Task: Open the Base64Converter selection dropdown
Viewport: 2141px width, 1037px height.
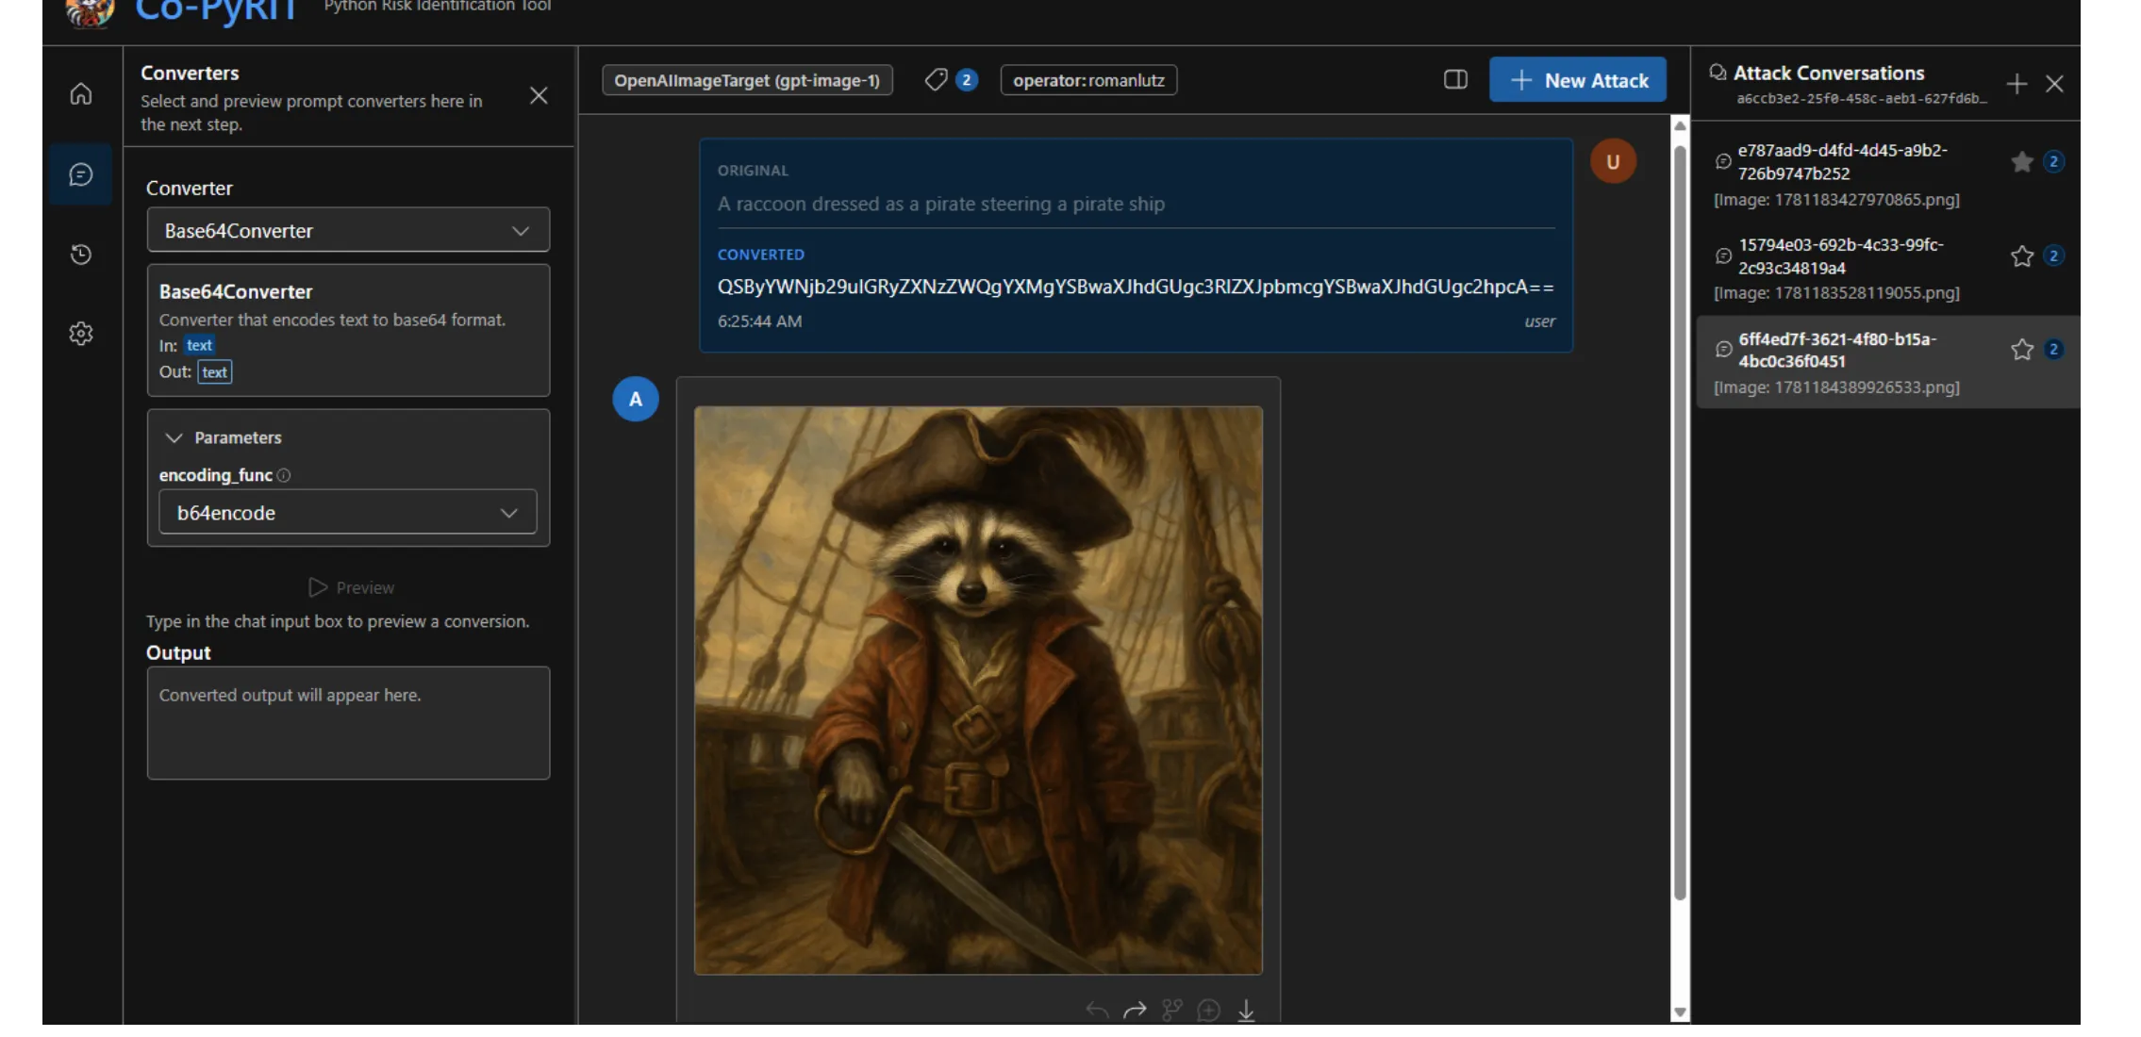Action: click(x=348, y=230)
